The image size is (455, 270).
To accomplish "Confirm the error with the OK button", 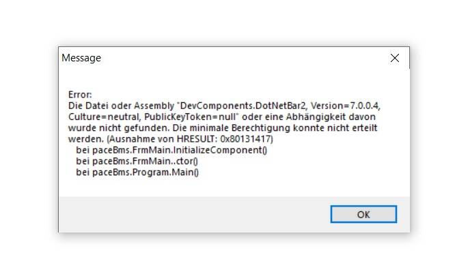I will click(x=363, y=214).
